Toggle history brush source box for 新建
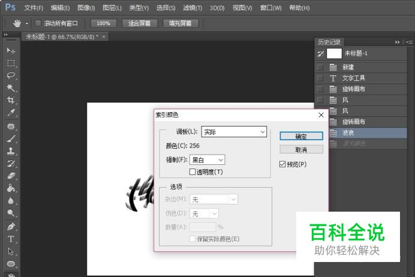Image resolution: width=415 pixels, height=277 pixels. tap(320, 67)
